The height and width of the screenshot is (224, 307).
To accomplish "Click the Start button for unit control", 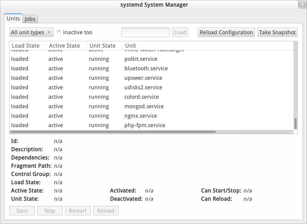I will pyautogui.click(x=22, y=211).
